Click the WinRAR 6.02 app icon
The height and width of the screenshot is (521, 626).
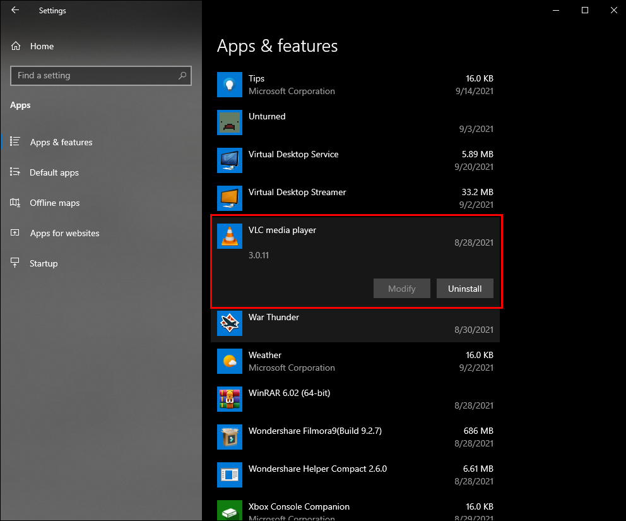229,399
